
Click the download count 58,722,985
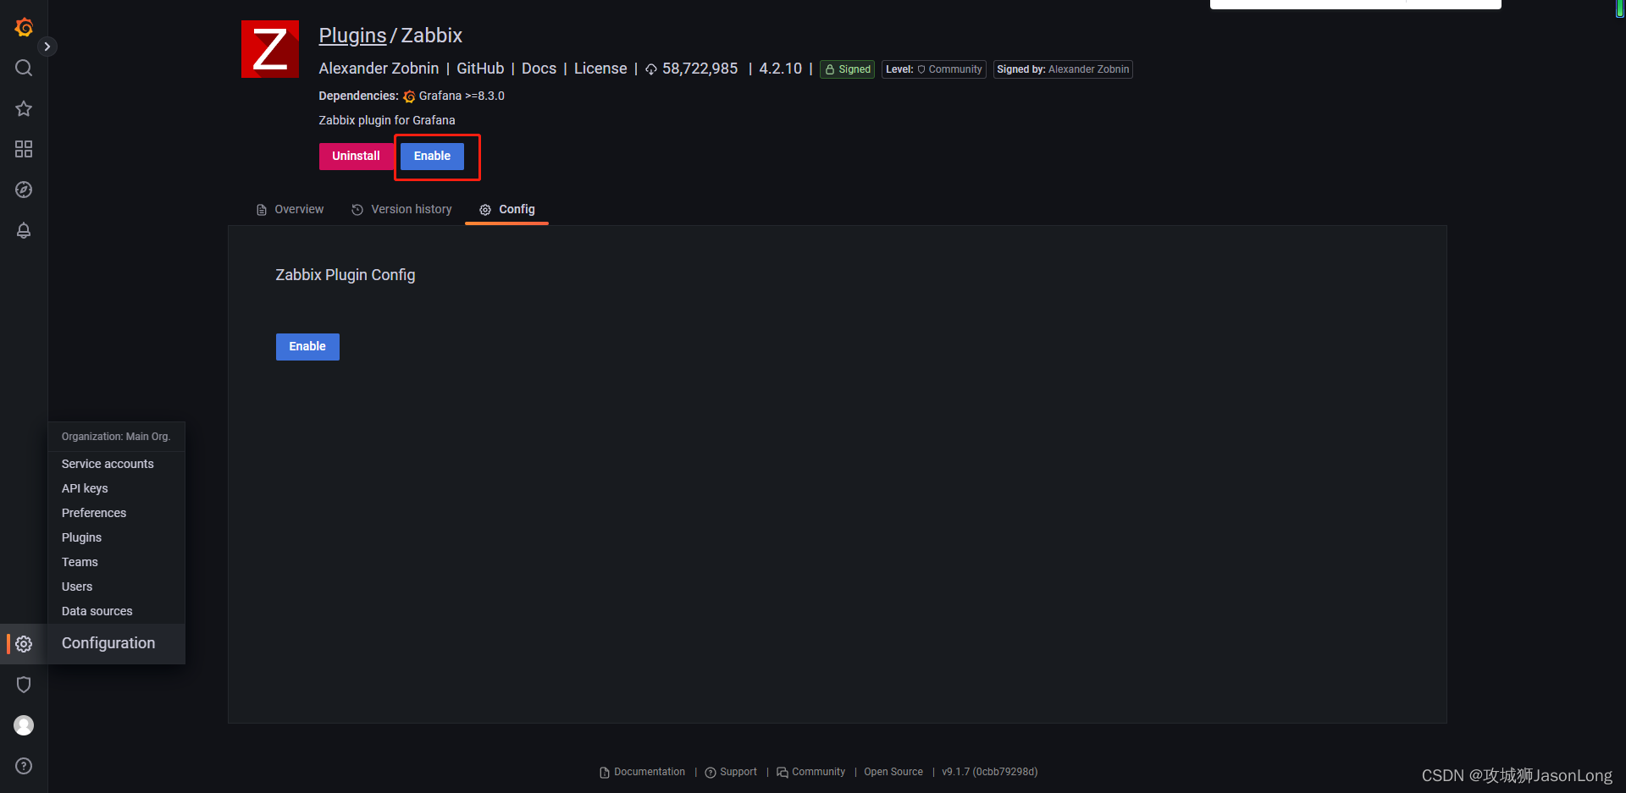tap(700, 69)
